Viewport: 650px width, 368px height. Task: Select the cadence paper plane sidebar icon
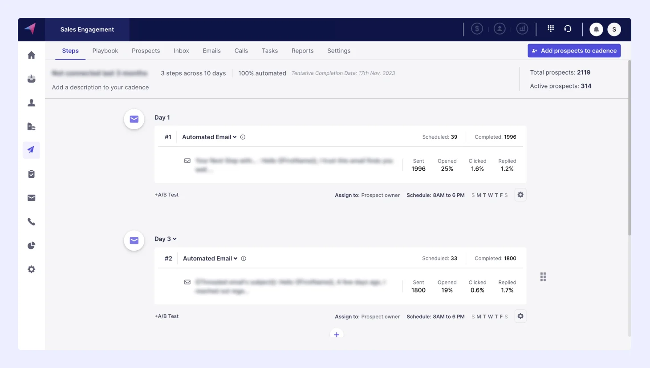tap(31, 150)
